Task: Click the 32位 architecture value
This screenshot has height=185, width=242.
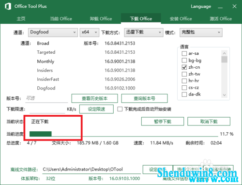Action: coord(50,179)
